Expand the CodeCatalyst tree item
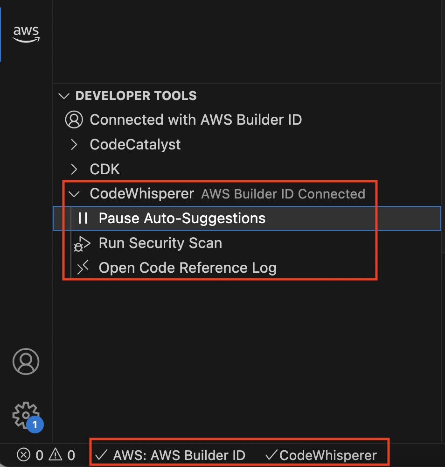The height and width of the screenshot is (467, 445). [x=73, y=144]
